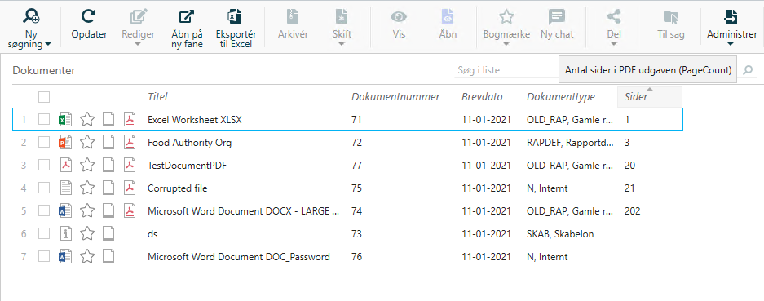764x301 pixels.
Task: Tick the select-all checkbox in the table header
Action: (x=44, y=97)
